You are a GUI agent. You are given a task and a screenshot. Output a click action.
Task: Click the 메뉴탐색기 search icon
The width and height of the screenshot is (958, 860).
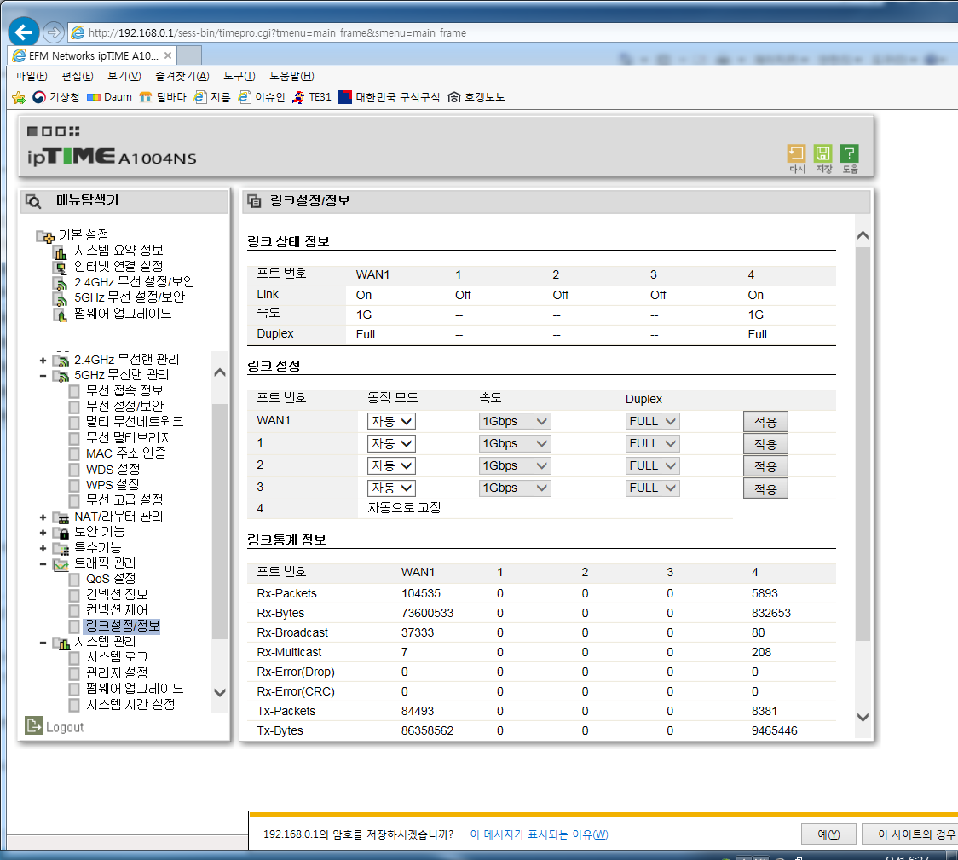(x=33, y=201)
